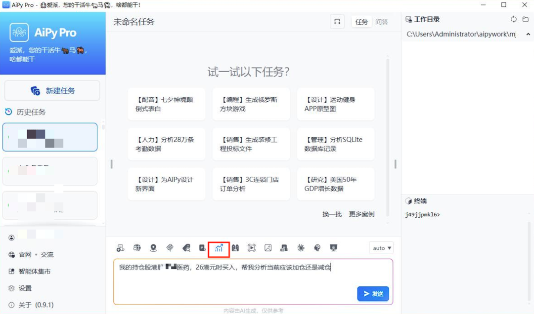Open the 官网 link
Screen dimensions: 534x314
point(25,254)
